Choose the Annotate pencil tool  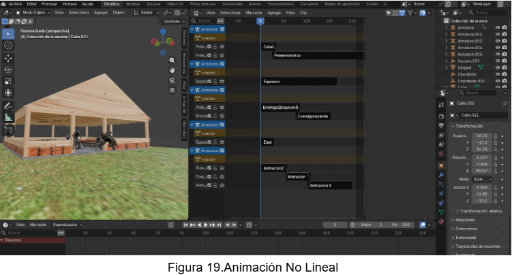[8, 106]
